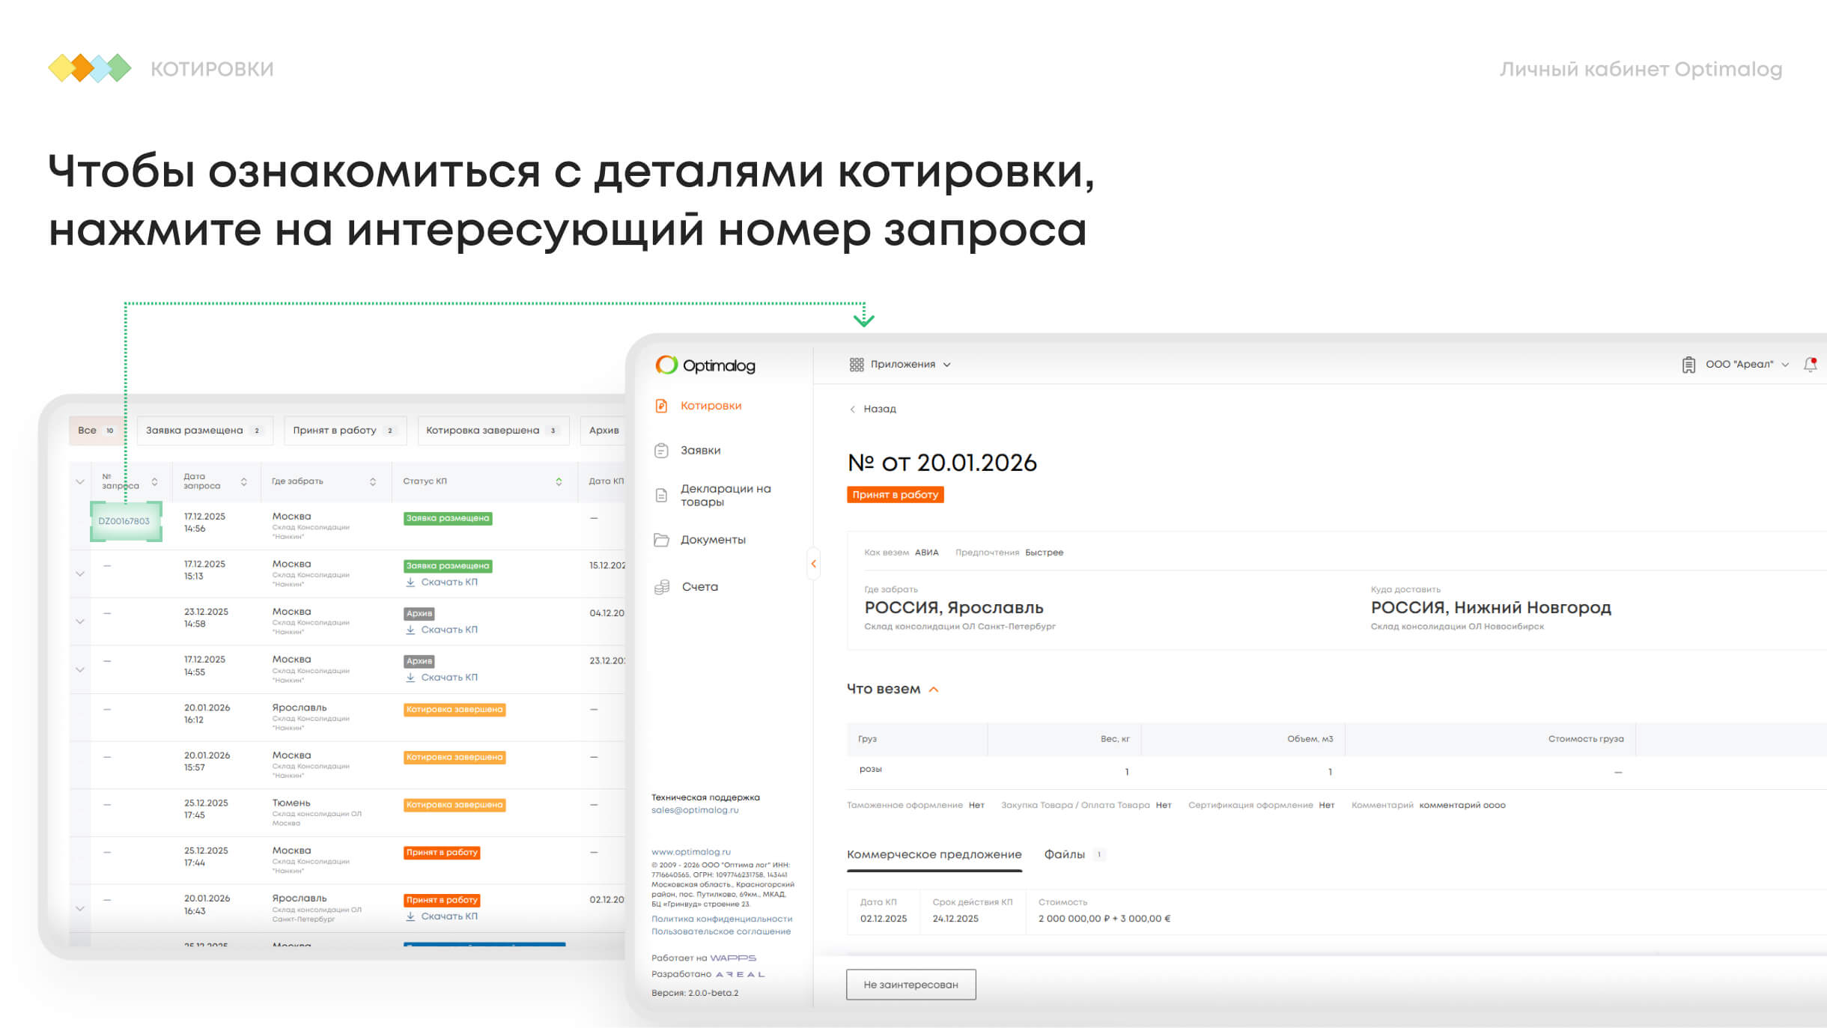Screen dimensions: 1827x1028
Task: Open request number DZ00167803
Action: coord(124,521)
